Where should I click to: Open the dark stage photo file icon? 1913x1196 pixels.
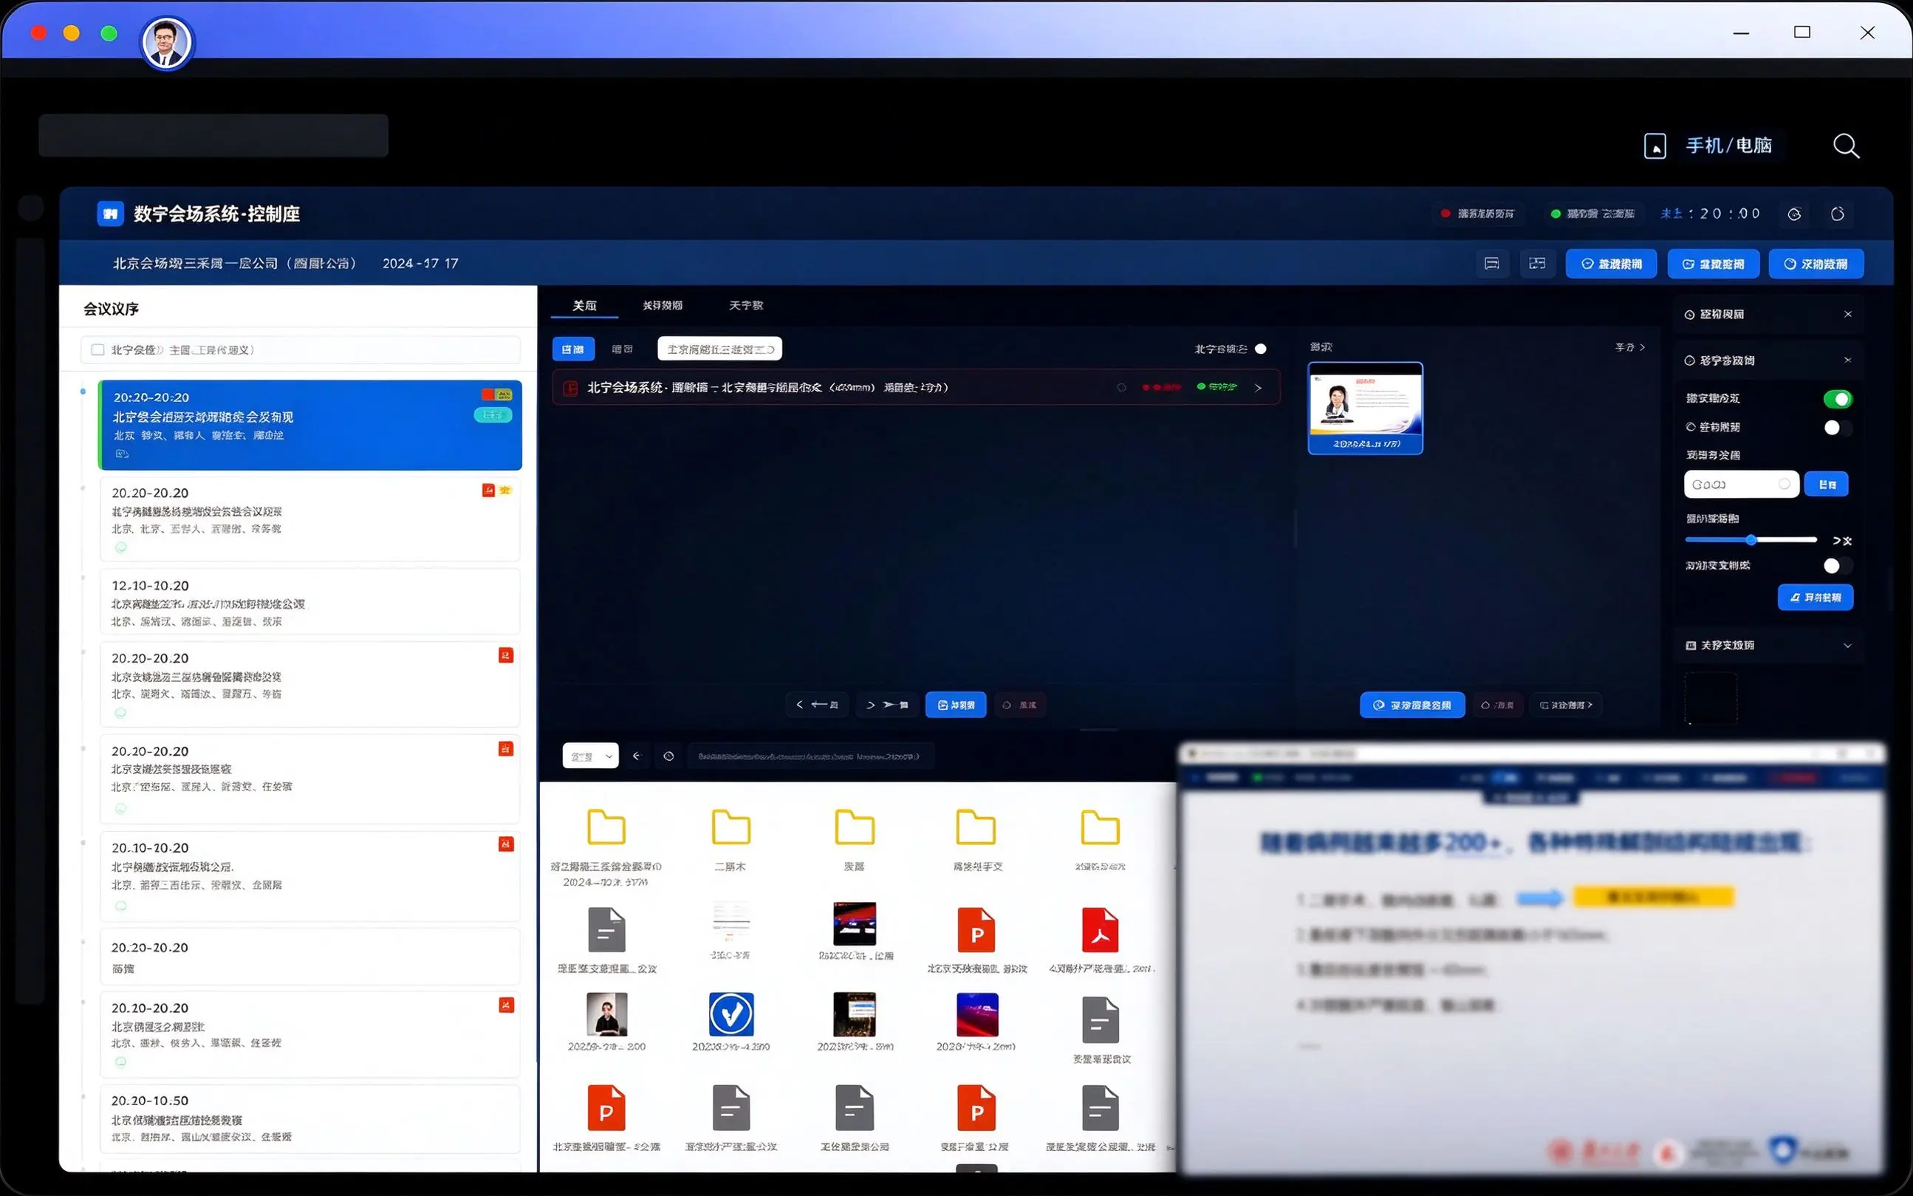click(854, 924)
